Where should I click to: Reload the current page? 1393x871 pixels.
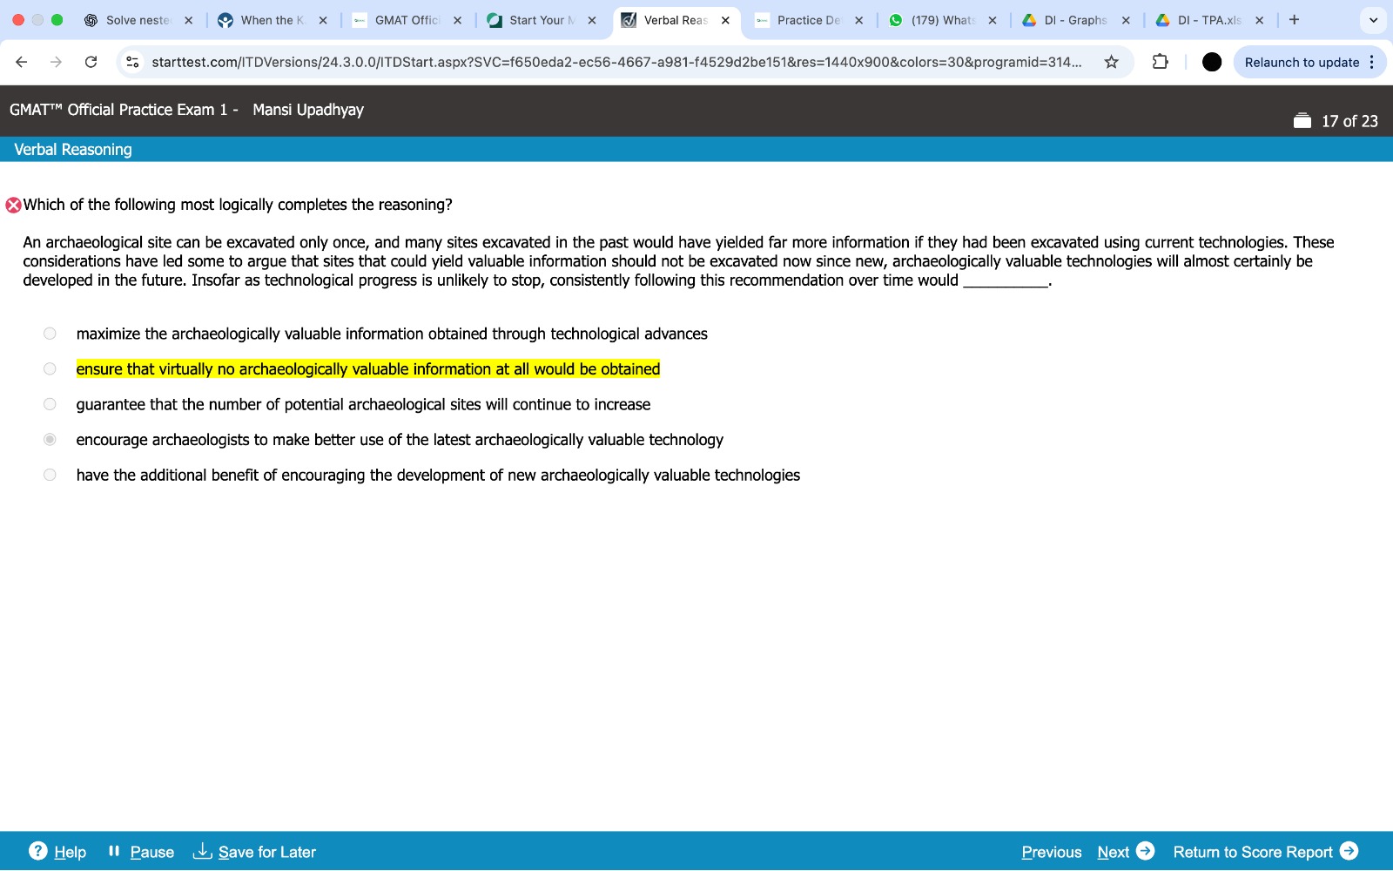91,62
